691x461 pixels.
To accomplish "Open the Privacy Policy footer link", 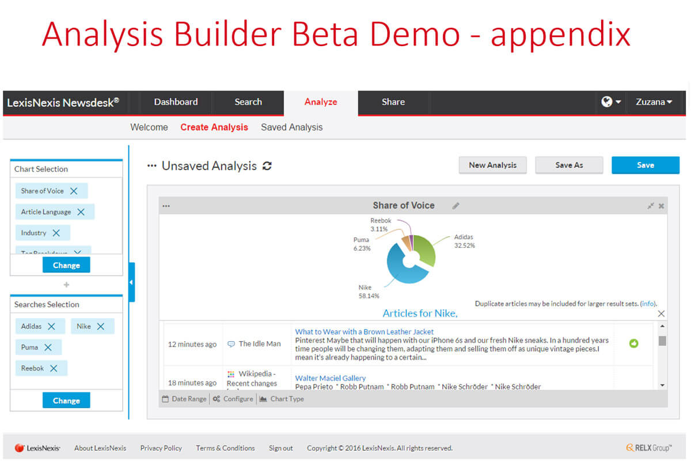I will [x=161, y=448].
